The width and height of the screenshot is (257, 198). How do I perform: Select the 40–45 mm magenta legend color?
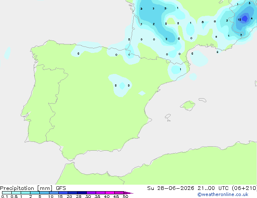[x=110, y=193]
